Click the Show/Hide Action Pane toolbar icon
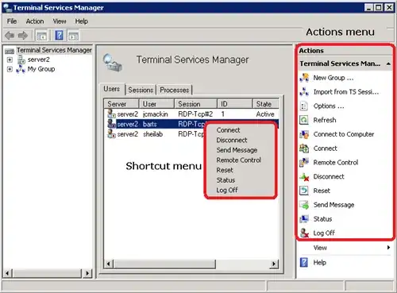This screenshot has height=293, width=397. (73, 36)
